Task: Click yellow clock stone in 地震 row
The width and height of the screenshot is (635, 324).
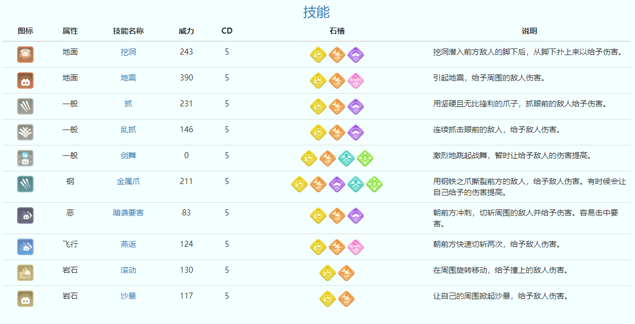Action: point(318,81)
